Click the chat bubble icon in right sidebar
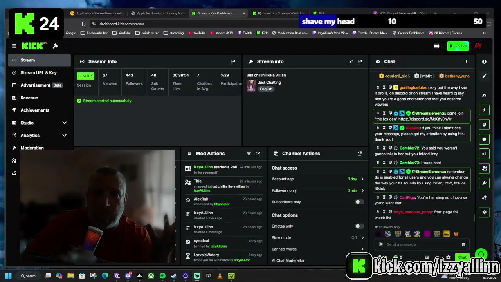The height and width of the screenshot is (282, 501). [x=484, y=139]
